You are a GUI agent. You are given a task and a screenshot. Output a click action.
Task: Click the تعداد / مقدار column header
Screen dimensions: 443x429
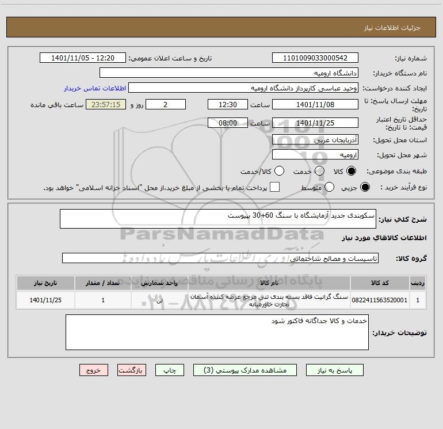103,283
